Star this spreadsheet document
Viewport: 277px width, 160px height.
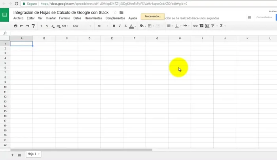pos(115,13)
